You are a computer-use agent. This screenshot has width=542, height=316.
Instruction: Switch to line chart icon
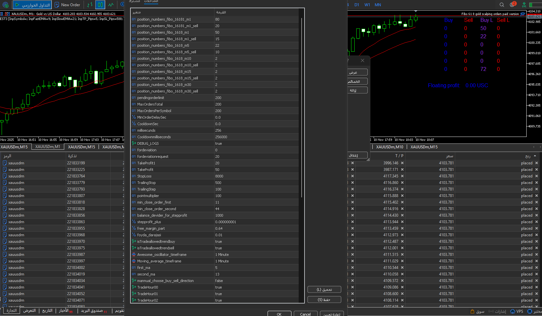click(x=111, y=5)
